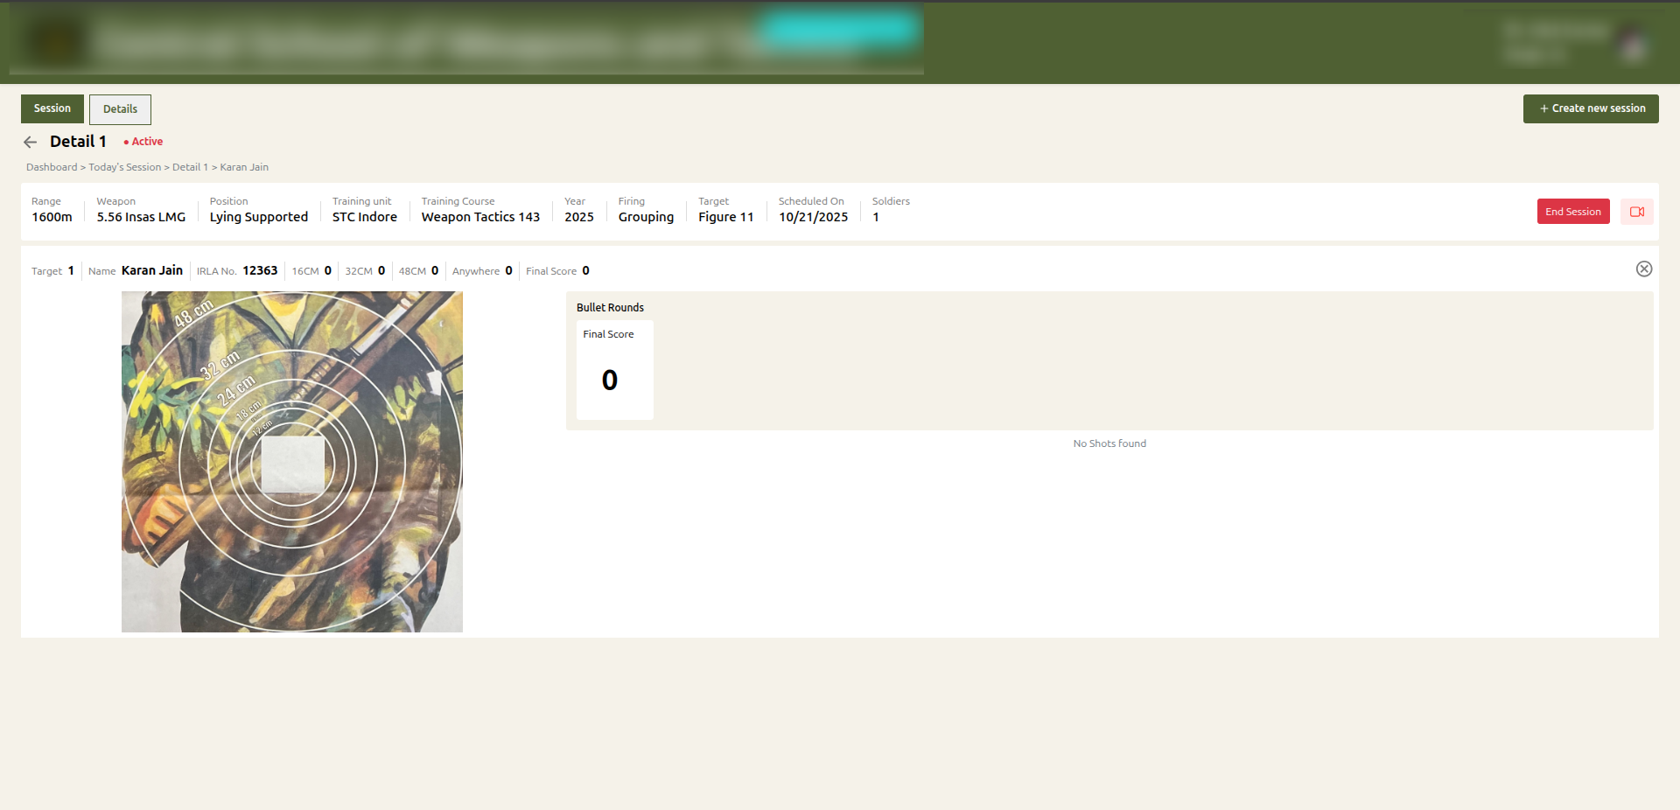Select the Detail 1 breadcrumb link
The width and height of the screenshot is (1680, 810).
tap(190, 167)
